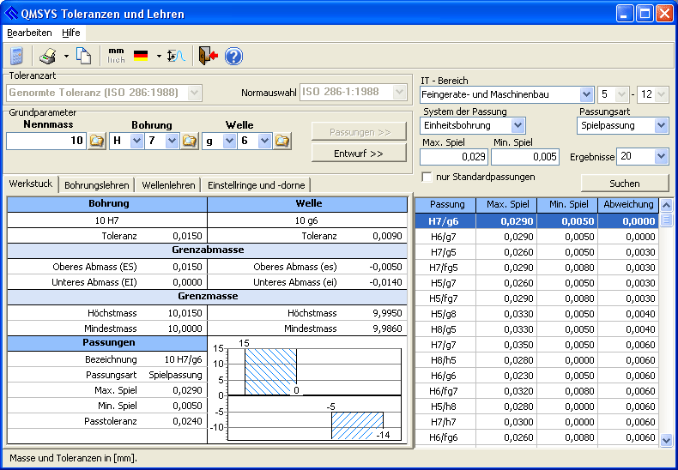Click the Min. Spiel input field
This screenshot has width=678, height=470.
525,156
